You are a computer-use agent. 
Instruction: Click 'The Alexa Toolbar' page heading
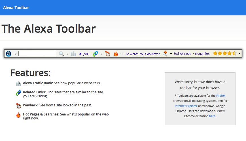coord(49,29)
